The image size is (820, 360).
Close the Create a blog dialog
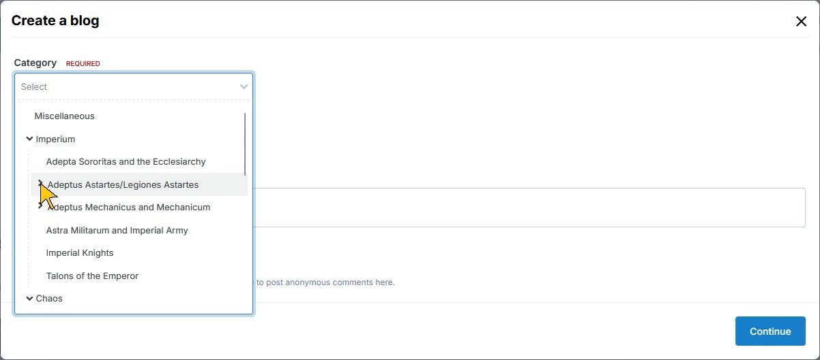click(x=801, y=21)
